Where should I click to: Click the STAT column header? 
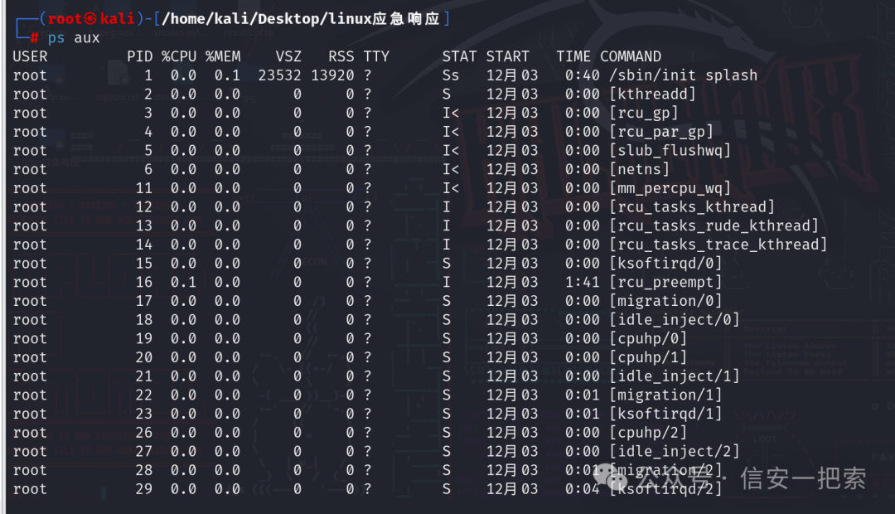[x=459, y=56]
